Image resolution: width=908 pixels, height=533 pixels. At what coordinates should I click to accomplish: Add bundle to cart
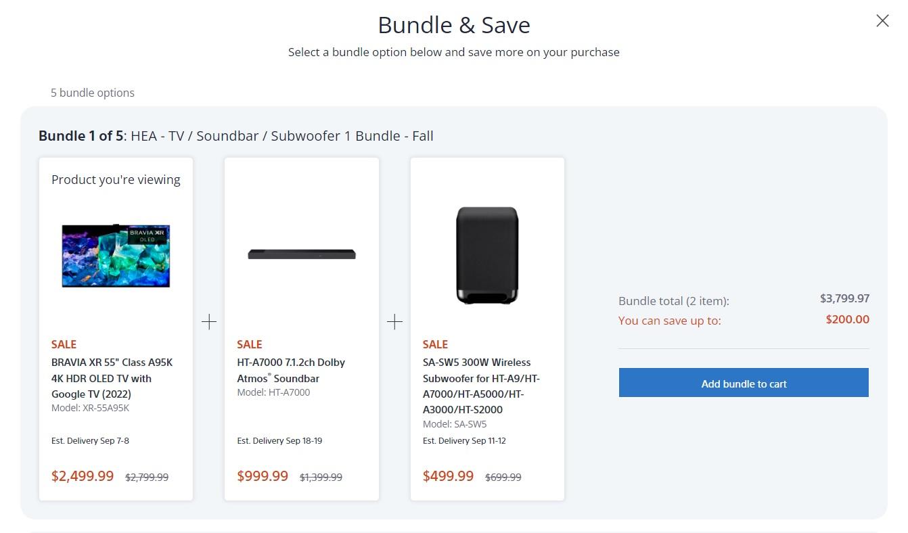pos(744,384)
